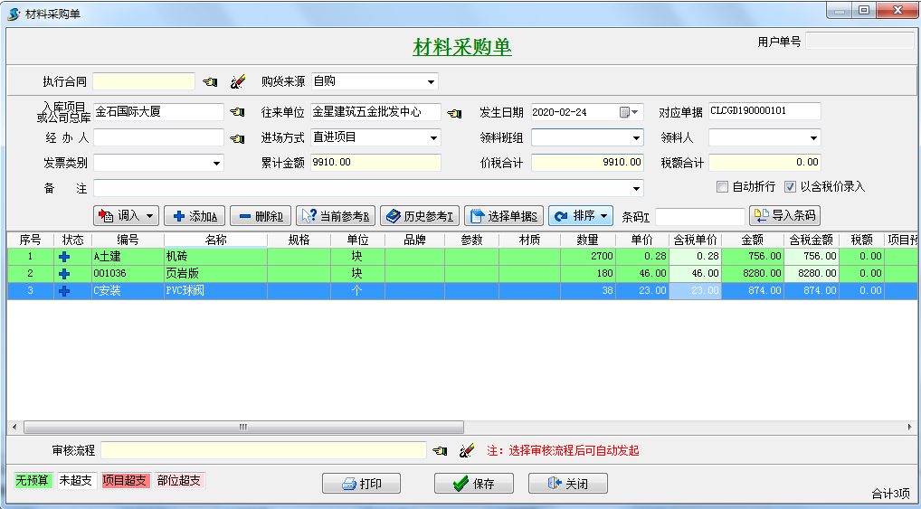Click the lookup icon next to 往来单位 field

(x=454, y=113)
